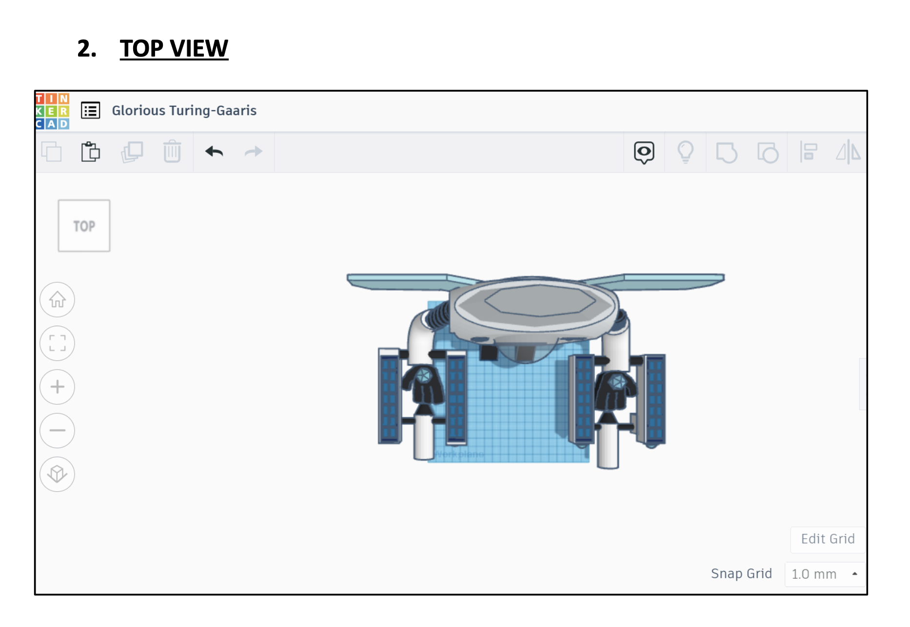Select the Mirror tool

pos(849,152)
